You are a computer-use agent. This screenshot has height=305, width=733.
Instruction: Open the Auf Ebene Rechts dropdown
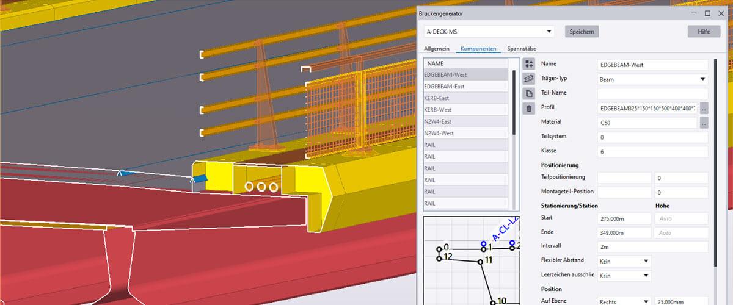point(624,301)
